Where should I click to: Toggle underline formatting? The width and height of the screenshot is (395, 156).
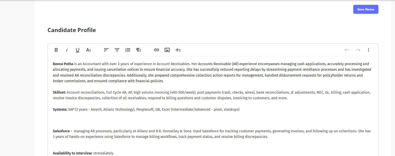(x=78, y=50)
